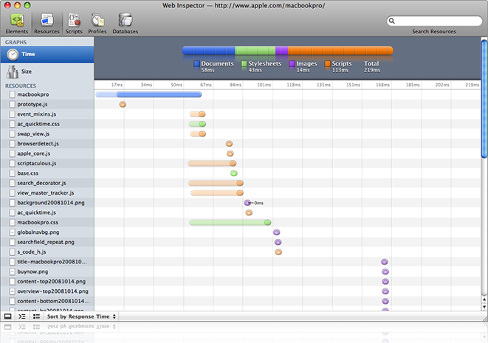Select background20081014.png file icon

[x=12, y=202]
